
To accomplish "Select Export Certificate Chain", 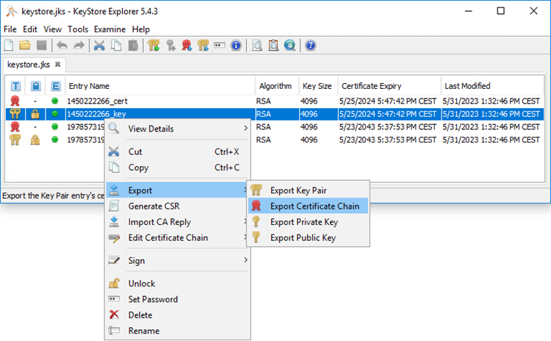I will click(314, 207).
